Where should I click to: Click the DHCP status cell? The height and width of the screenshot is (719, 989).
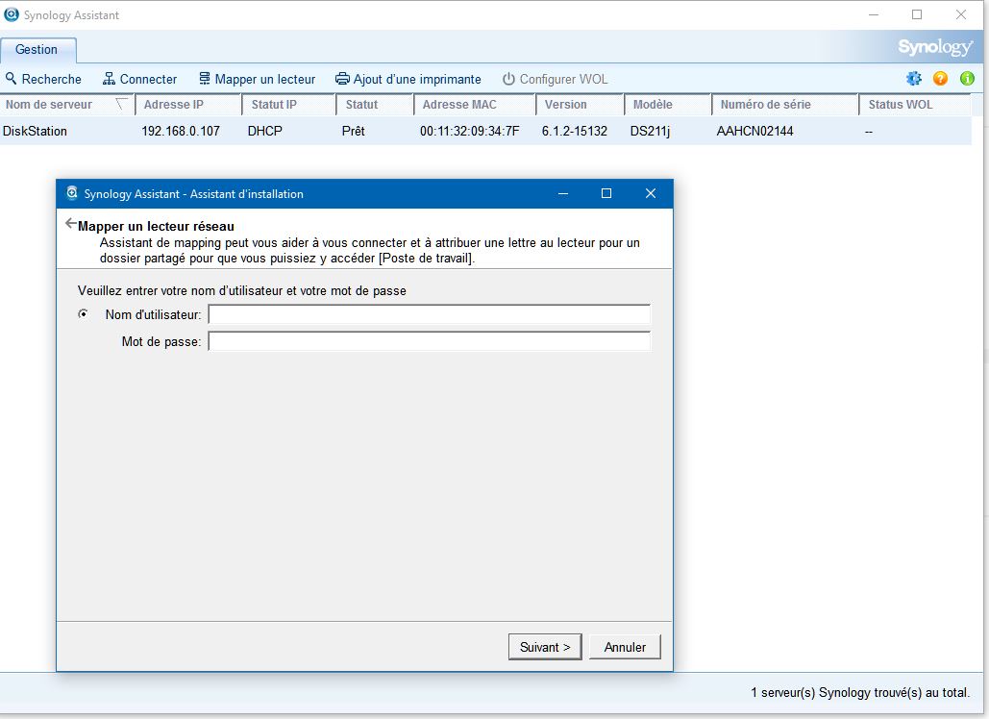[x=265, y=131]
